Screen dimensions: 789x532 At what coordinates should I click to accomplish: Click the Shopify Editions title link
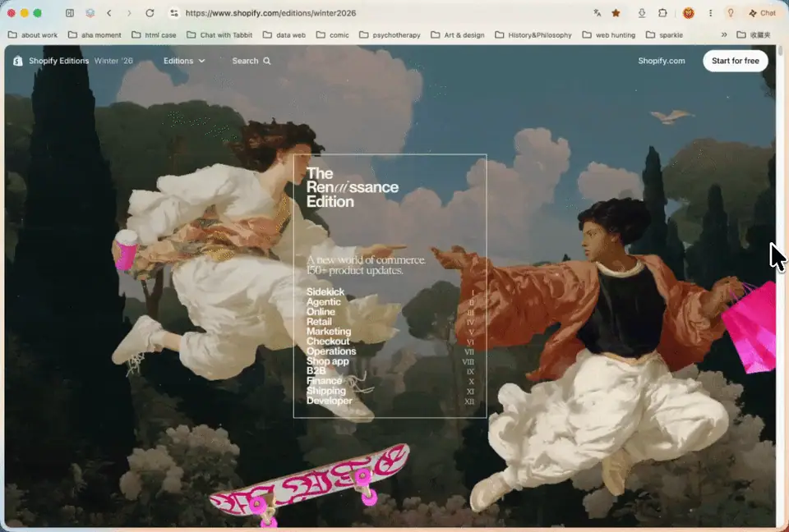coord(59,61)
